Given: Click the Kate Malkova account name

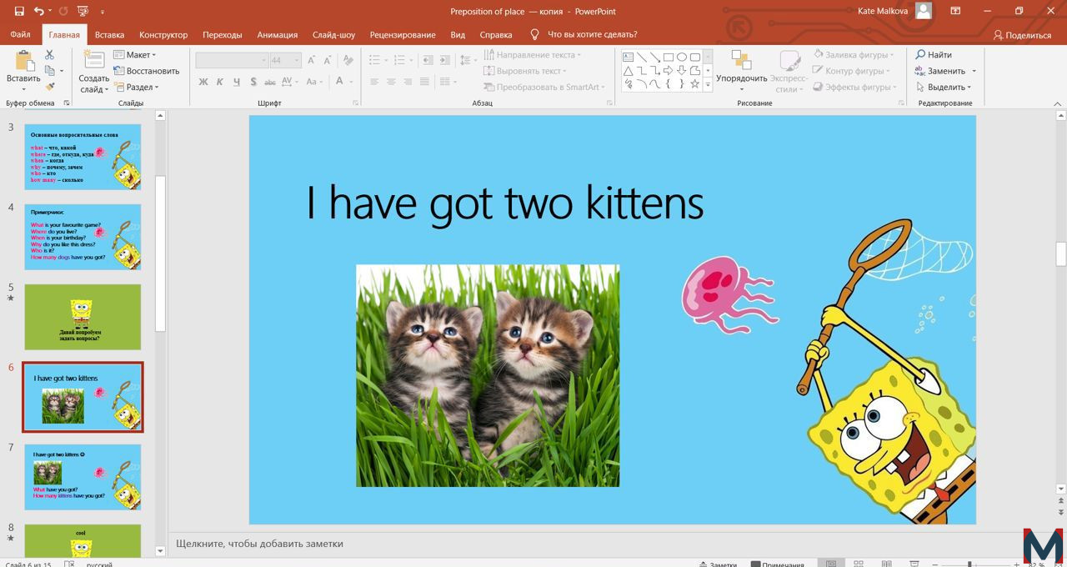Looking at the screenshot, I should (x=883, y=12).
